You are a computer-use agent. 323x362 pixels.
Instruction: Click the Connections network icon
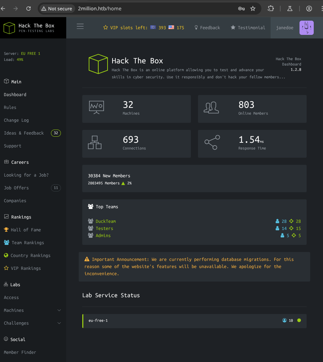[95, 142]
